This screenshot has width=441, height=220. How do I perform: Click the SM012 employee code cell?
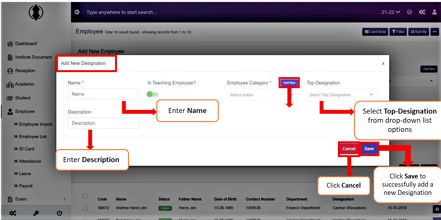click(104, 208)
